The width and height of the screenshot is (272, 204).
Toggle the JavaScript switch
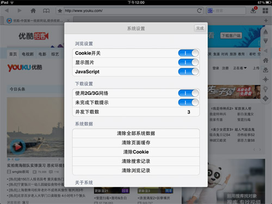pos(188,72)
